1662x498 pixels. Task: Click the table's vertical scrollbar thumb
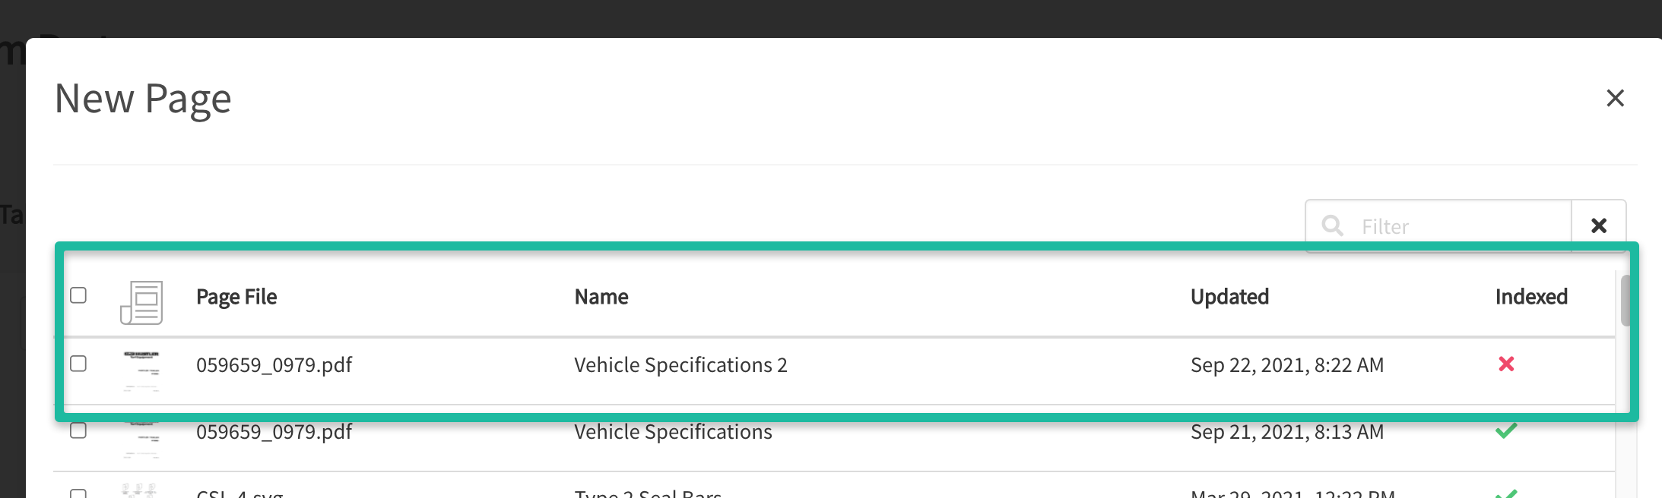[1626, 300]
